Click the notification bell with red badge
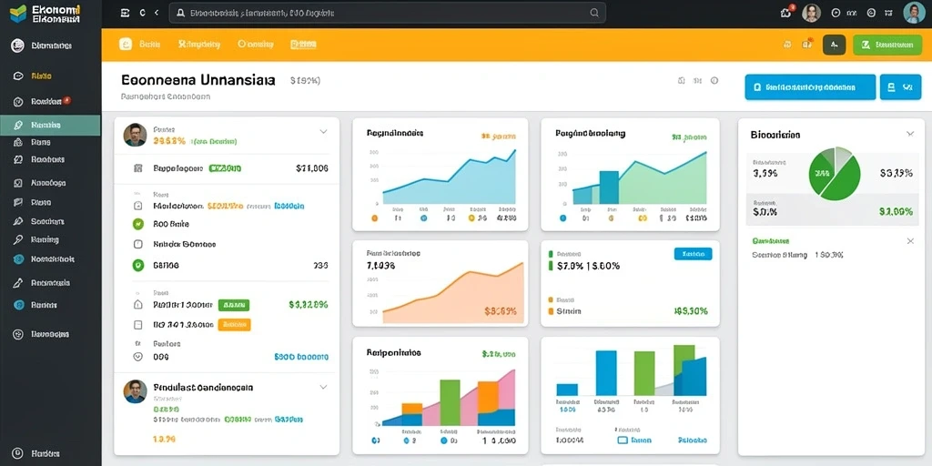The height and width of the screenshot is (466, 932). coord(786,12)
